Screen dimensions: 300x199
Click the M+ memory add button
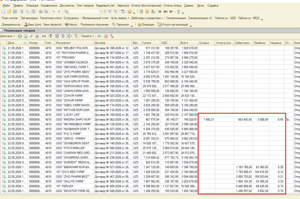click(166, 12)
